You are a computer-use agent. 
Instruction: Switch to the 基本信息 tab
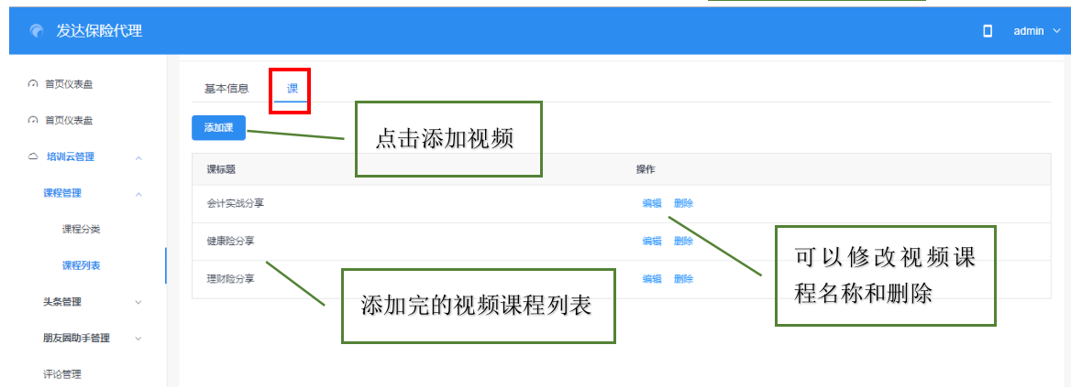(226, 89)
